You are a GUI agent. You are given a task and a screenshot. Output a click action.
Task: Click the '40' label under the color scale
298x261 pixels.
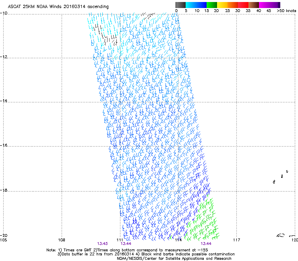259,11
